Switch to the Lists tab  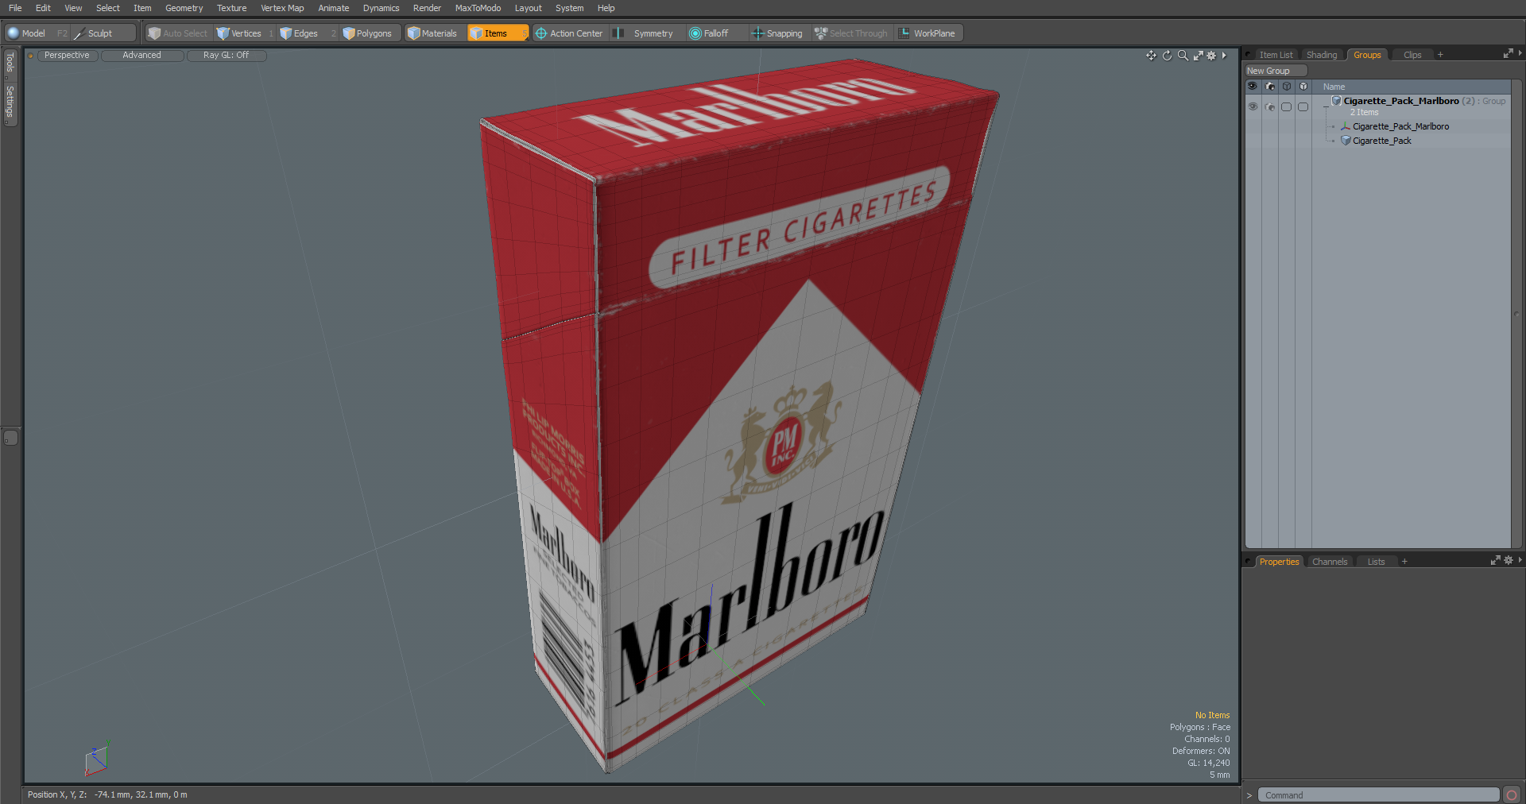coord(1376,562)
